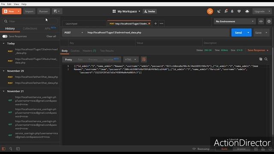Screen dimensions: 274x154
Task: Open the Save button dropdown arrow
Action: 266,33
